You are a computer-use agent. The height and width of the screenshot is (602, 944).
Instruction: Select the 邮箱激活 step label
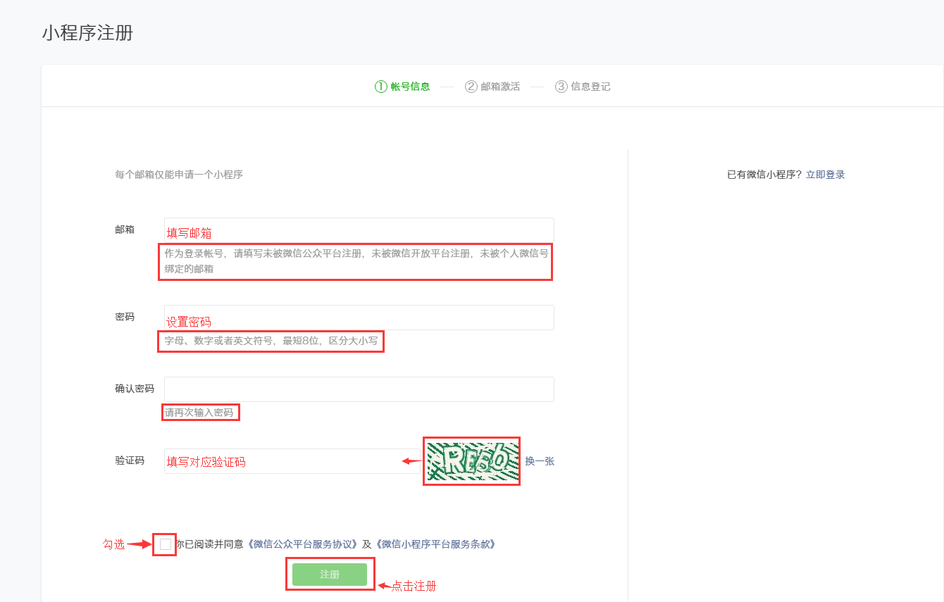point(500,87)
